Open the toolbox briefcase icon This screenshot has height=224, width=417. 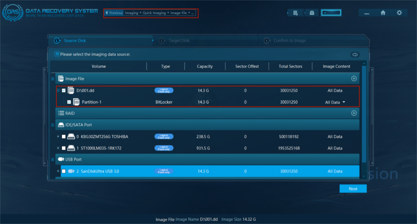pos(312,13)
